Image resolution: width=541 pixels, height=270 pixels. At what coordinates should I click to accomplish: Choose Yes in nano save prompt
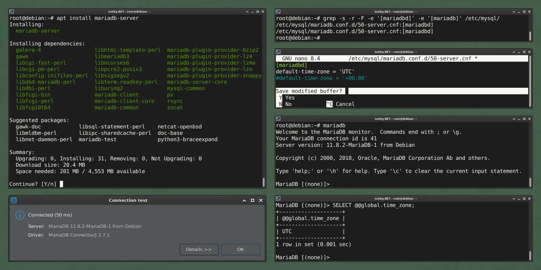click(x=287, y=98)
